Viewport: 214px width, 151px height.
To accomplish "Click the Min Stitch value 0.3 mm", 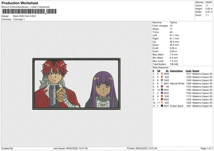I will (x=174, y=58).
